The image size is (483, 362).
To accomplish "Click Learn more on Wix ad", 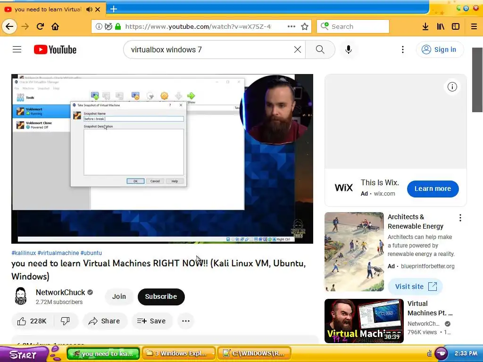I will [433, 189].
